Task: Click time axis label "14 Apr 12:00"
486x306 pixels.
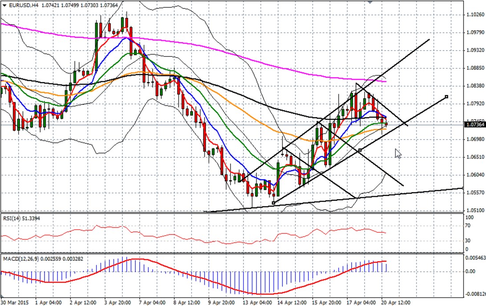Action: [292, 302]
